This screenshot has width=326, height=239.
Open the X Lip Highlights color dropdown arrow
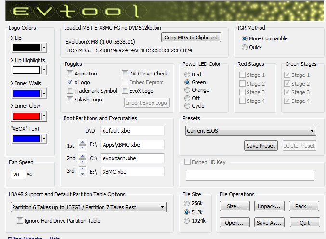pyautogui.click(x=44, y=70)
